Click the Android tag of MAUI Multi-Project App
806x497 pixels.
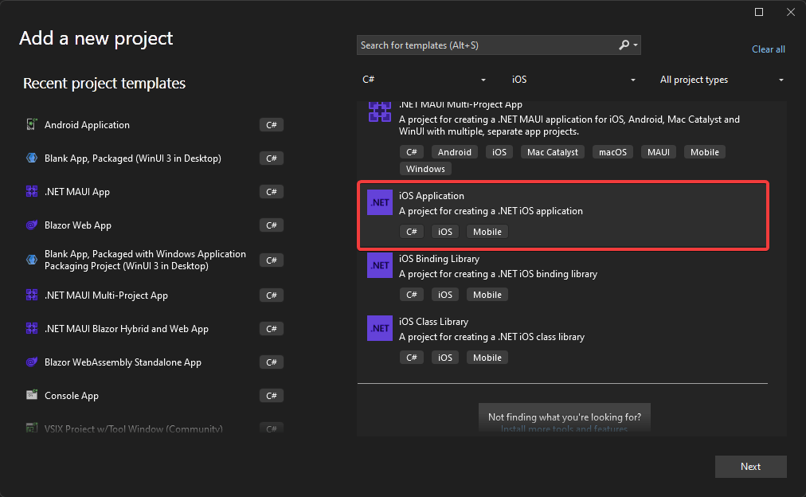(455, 152)
